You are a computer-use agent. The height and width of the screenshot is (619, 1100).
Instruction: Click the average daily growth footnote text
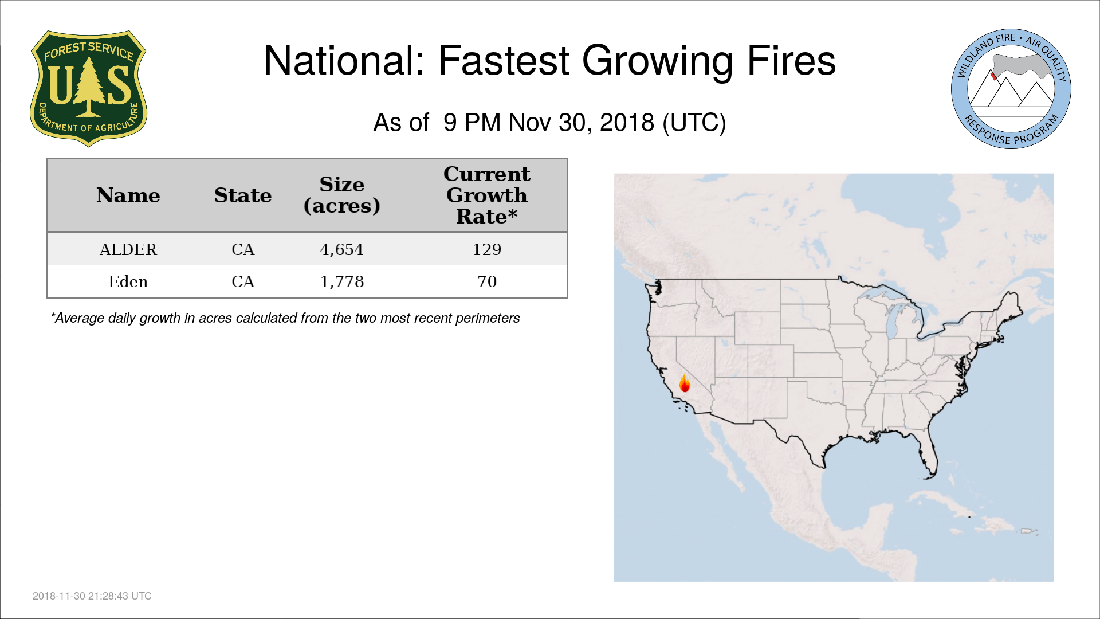(285, 318)
